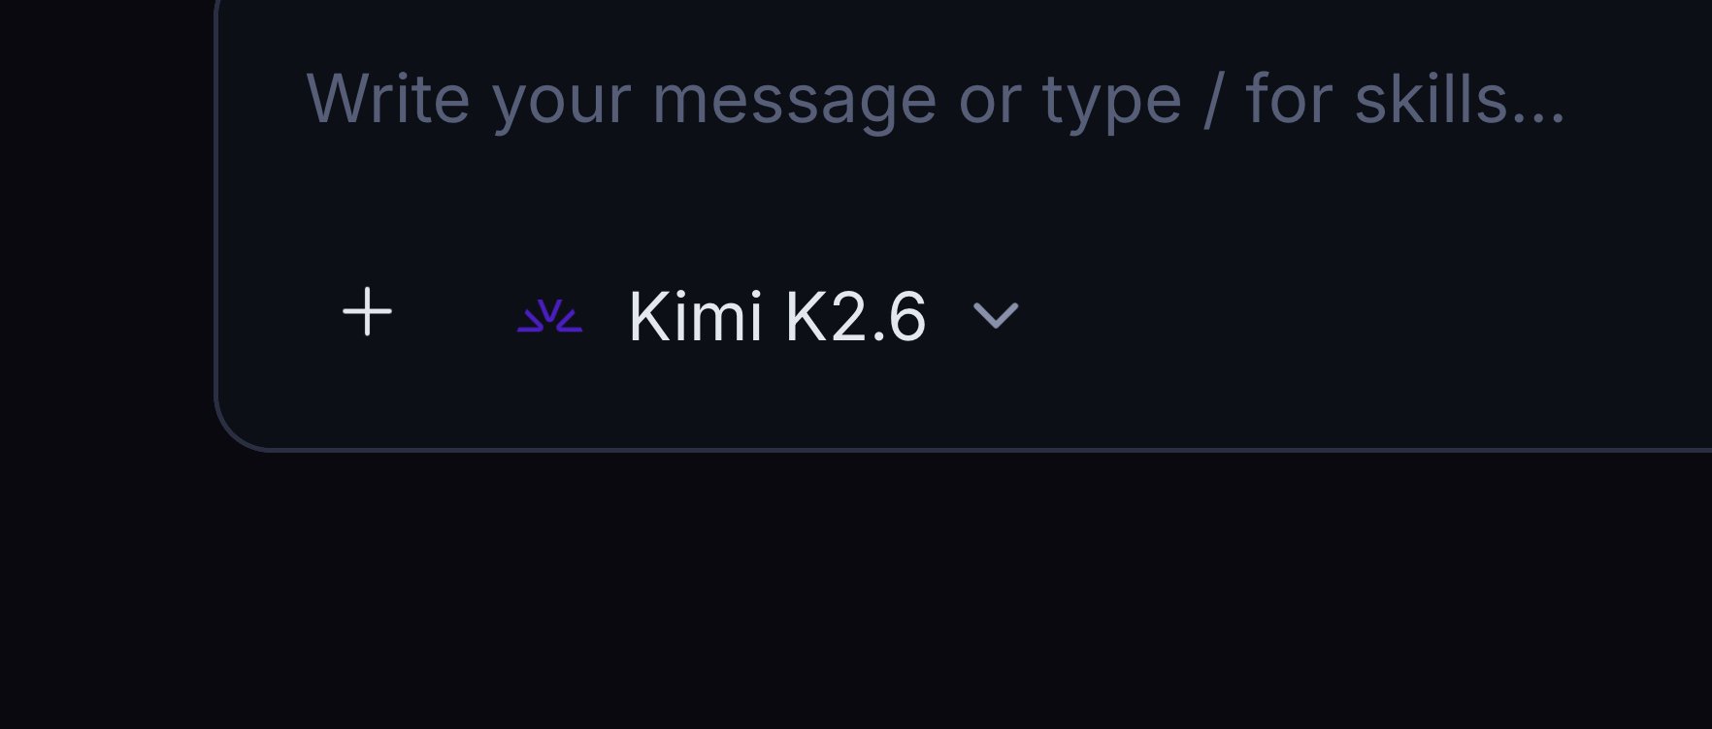Show model list from Kimi K2.6 dropdown
Image resolution: width=1712 pixels, height=729 pixels.
(x=768, y=316)
